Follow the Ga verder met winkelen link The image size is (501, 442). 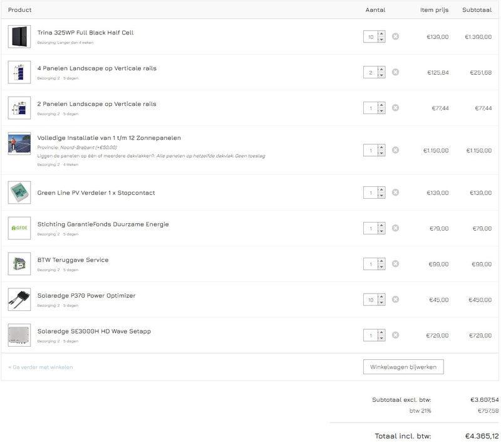[41, 367]
